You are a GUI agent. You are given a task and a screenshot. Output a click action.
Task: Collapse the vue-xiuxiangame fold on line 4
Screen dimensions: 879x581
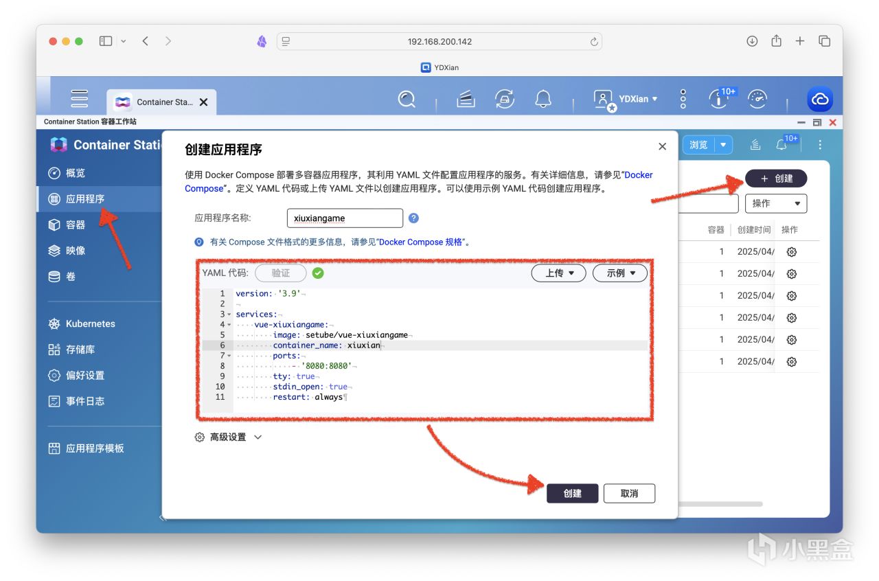click(x=229, y=325)
